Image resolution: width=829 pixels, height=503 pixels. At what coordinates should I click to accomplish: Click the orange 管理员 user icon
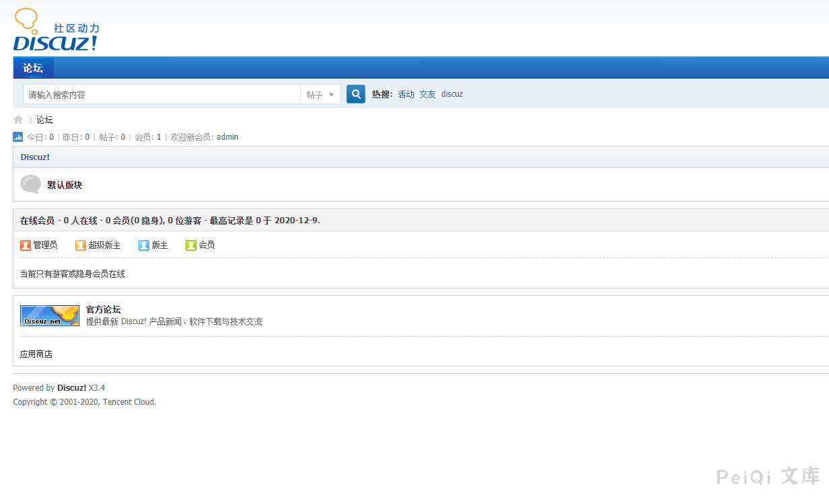coord(26,245)
